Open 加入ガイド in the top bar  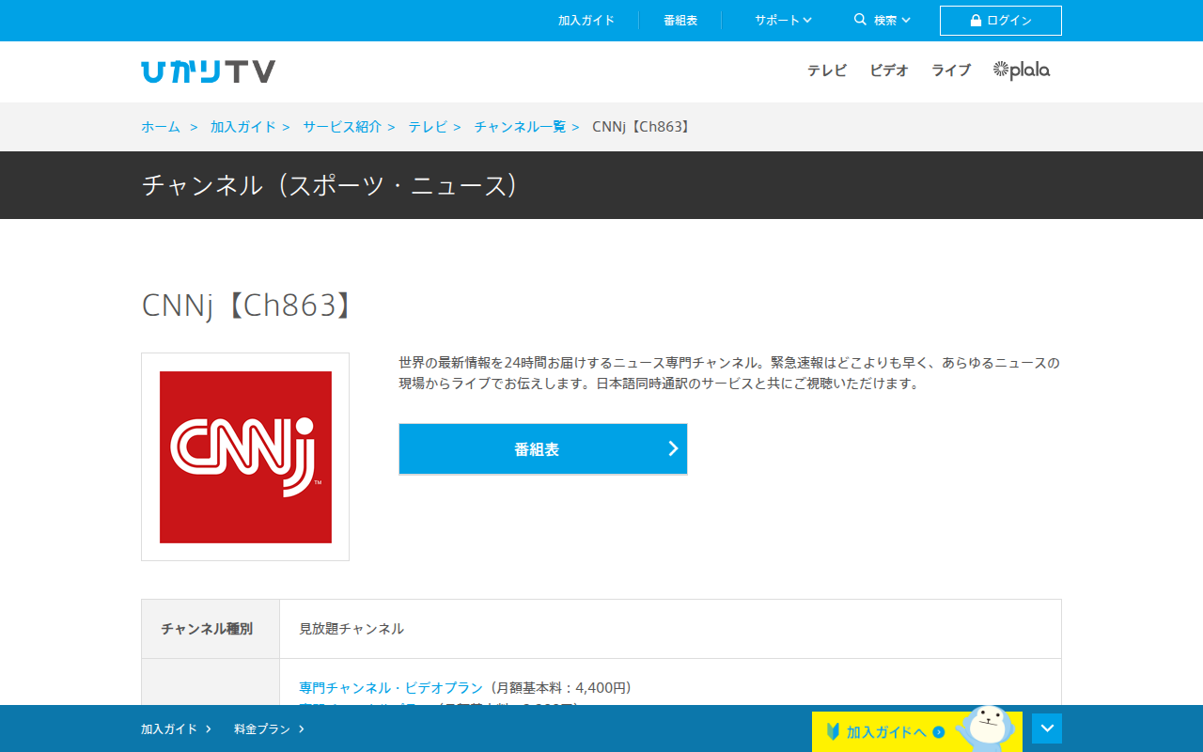tap(586, 20)
